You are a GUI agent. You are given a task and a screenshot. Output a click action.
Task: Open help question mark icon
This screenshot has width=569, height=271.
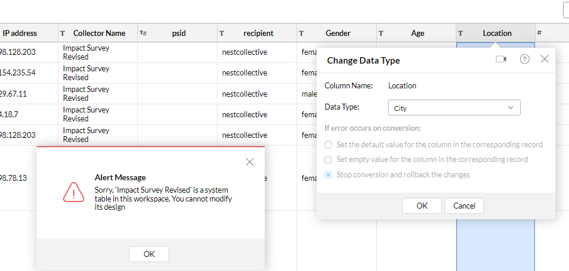(x=525, y=60)
